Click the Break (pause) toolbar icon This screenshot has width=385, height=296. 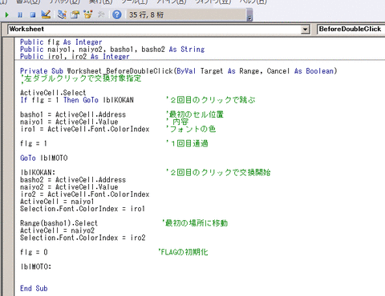click(x=20, y=14)
